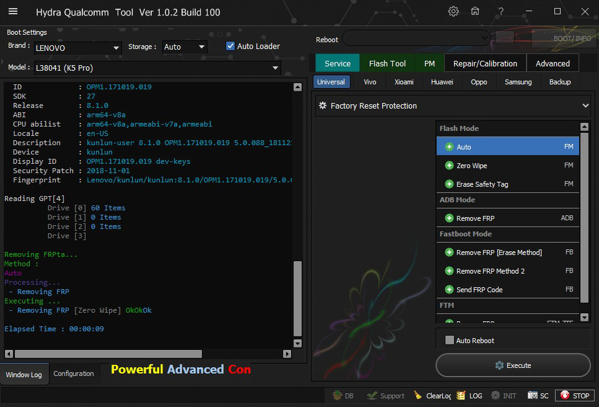Click the Execute button
The width and height of the screenshot is (599, 407).
pos(513,365)
